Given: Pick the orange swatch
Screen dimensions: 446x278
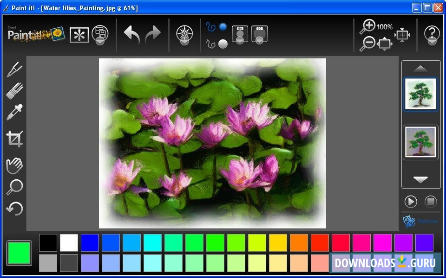Looking at the screenshot, I should coord(299,242).
